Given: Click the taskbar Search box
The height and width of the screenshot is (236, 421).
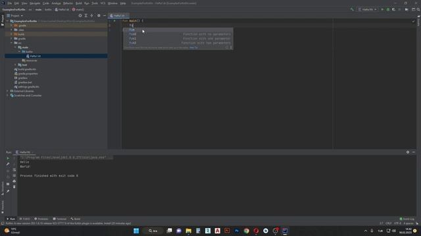Looking at the screenshot, I should coord(153,231).
